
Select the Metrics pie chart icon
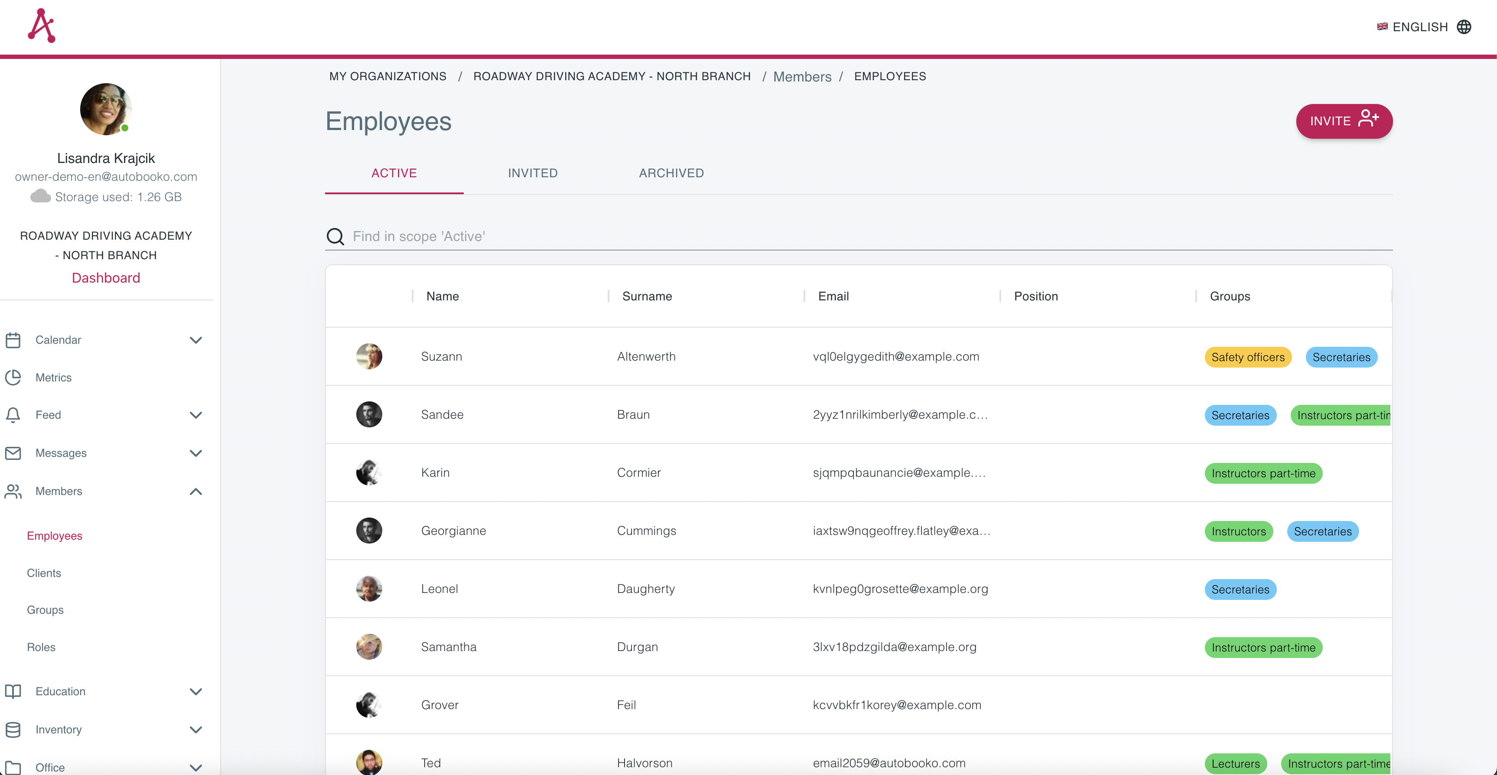pos(13,378)
